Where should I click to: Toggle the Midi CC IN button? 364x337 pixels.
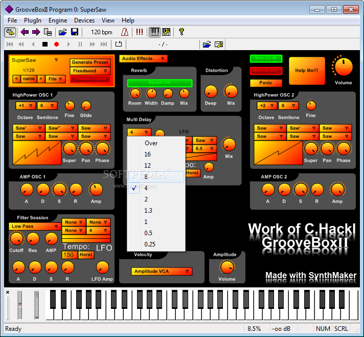(266, 58)
